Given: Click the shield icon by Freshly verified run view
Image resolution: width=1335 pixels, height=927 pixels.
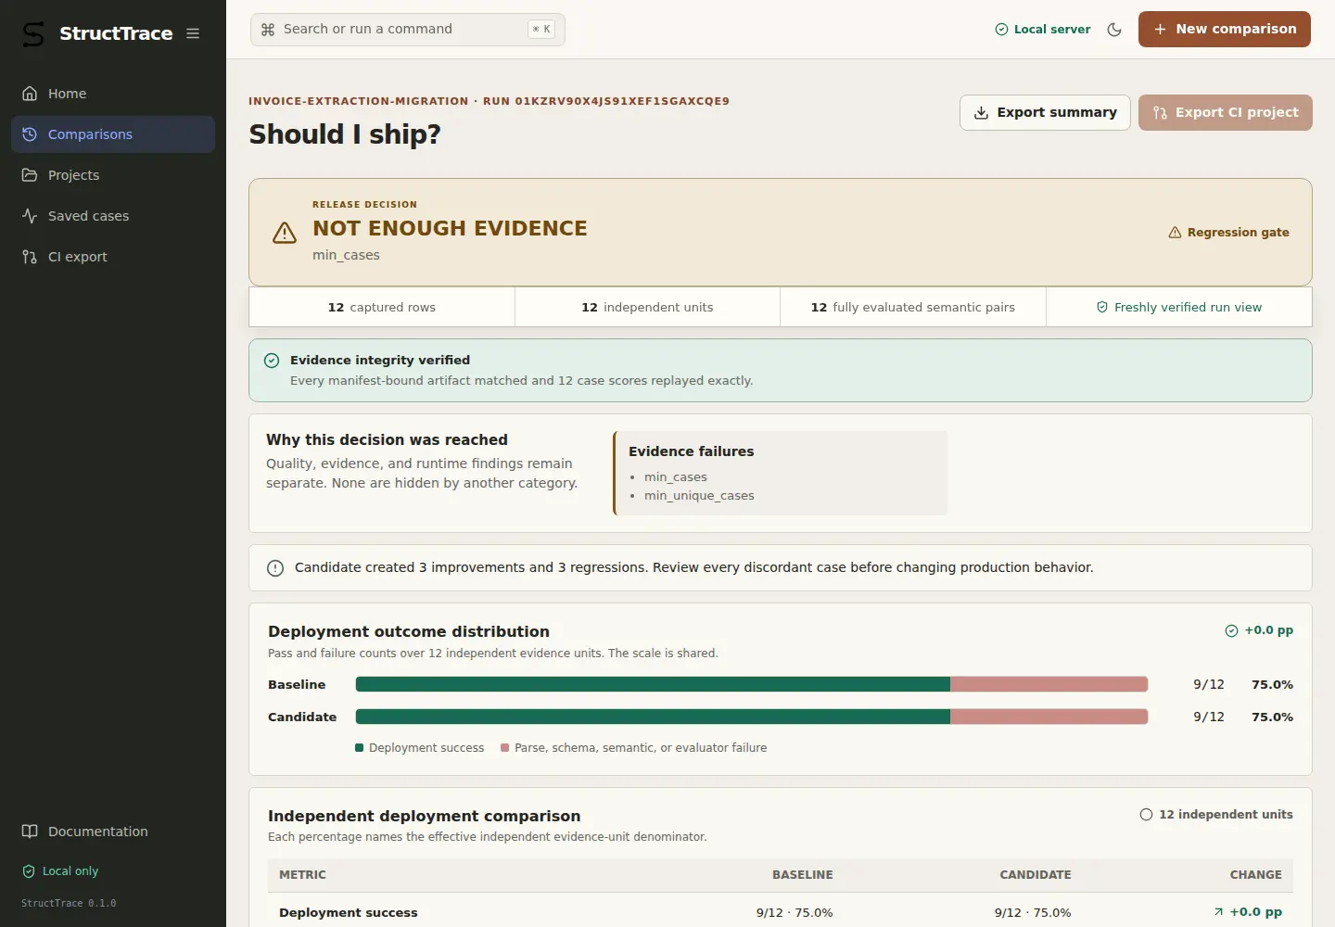Looking at the screenshot, I should click(x=1102, y=308).
